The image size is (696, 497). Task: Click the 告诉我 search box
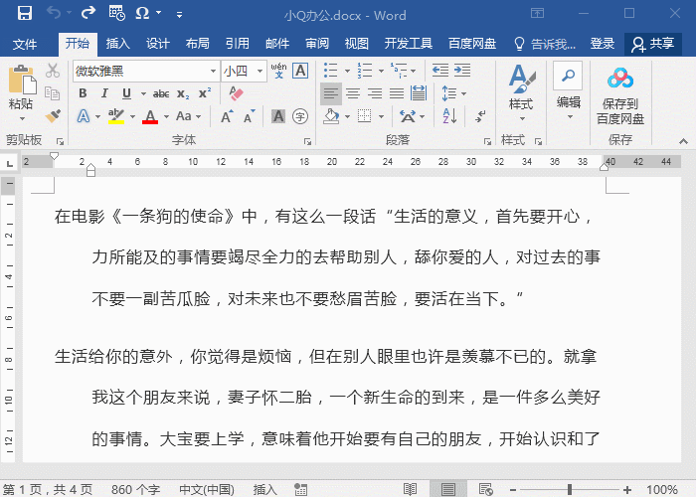(545, 44)
